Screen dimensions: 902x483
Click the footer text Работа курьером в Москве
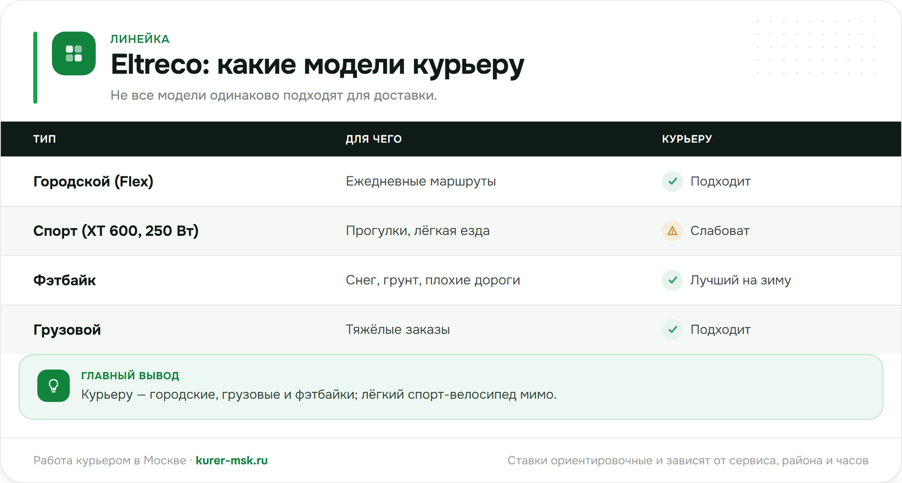(x=110, y=460)
